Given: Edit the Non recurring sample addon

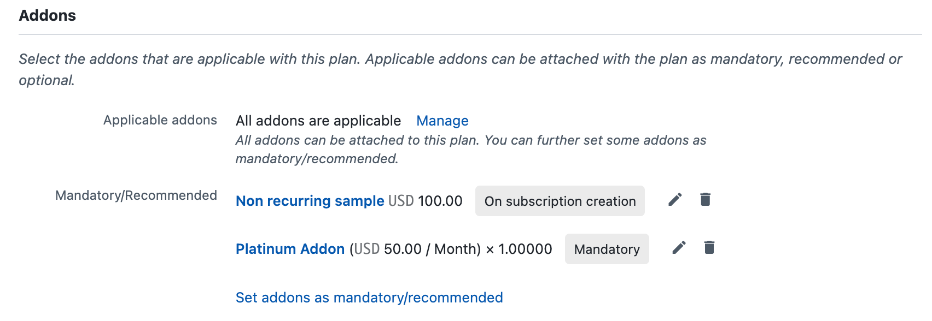Looking at the screenshot, I should 675,200.
